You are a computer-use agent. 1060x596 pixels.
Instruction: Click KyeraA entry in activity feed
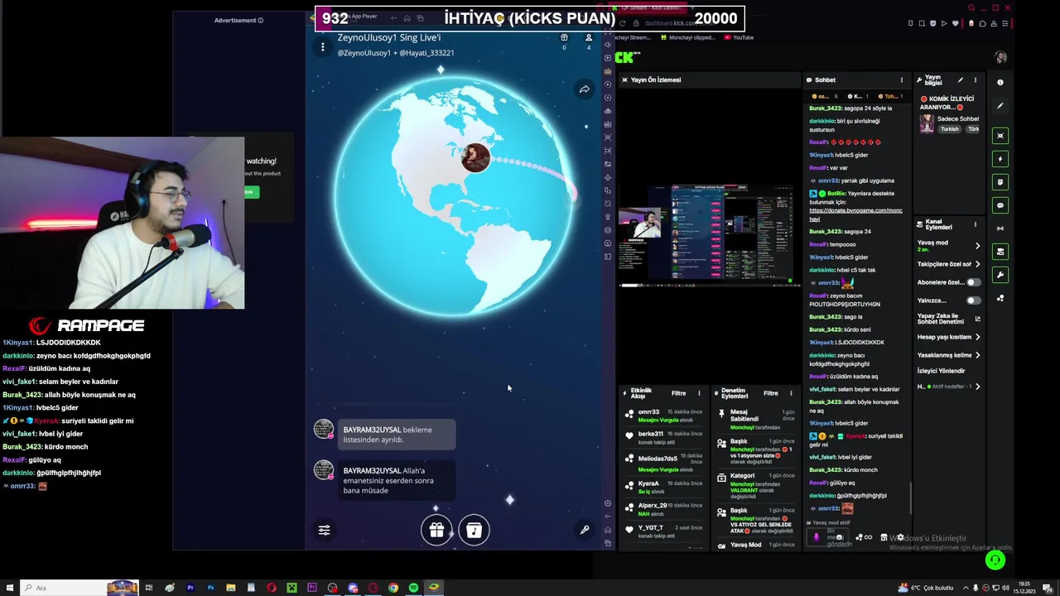point(665,487)
